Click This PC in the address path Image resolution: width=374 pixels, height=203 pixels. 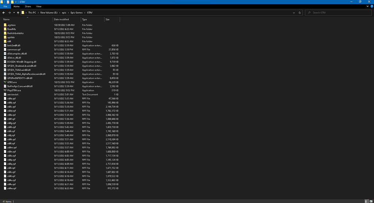coord(32,13)
